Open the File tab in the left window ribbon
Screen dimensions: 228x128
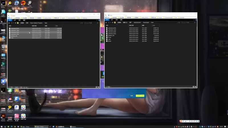(x=10, y=20)
